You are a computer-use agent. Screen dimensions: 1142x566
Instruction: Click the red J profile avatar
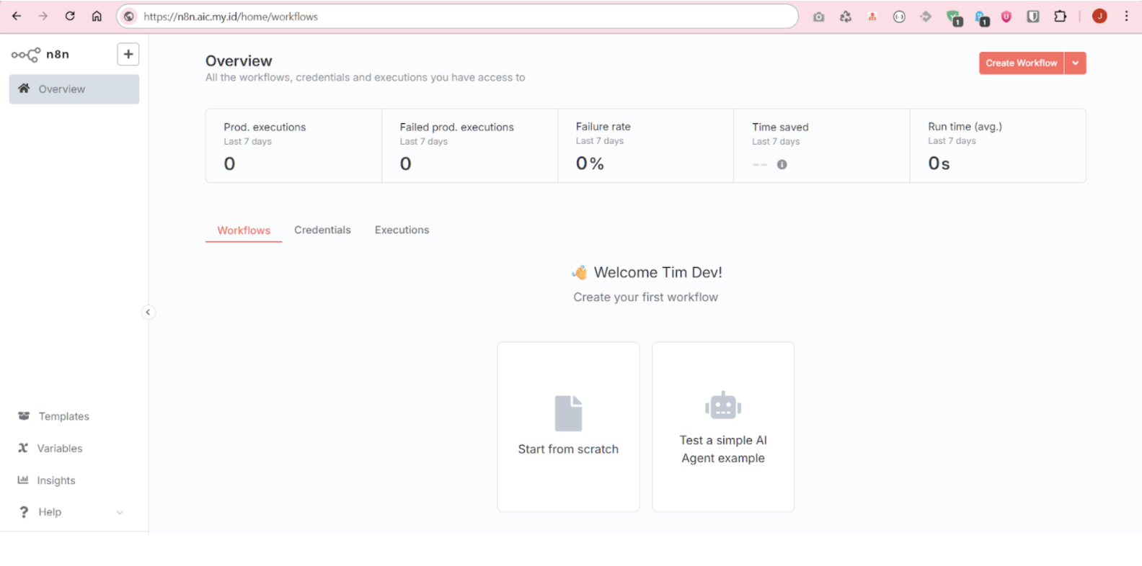[1099, 16]
